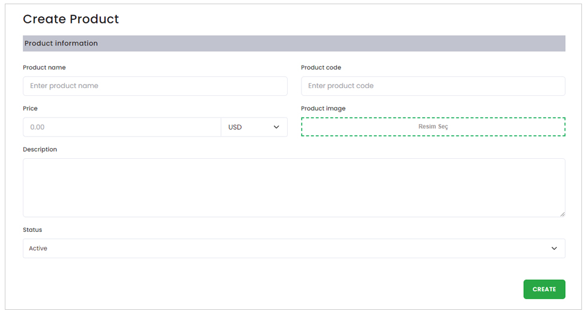
Task: Click the Description box resize handle
Action: (562, 213)
